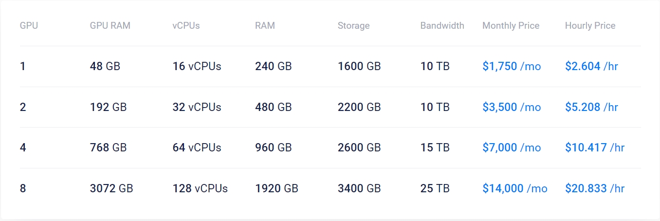Select the 3072 GB GPU RAM cell
The image size is (660, 221).
tap(111, 188)
